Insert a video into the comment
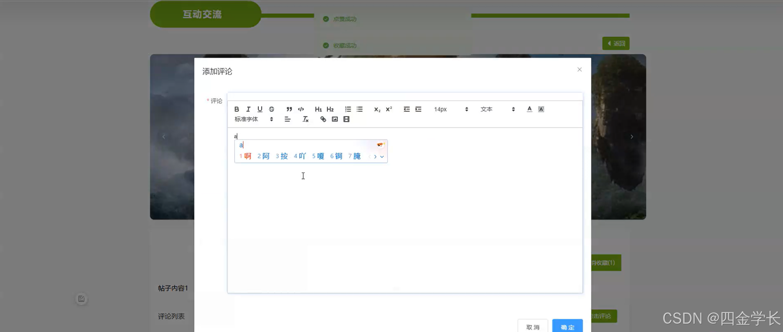783x332 pixels. pos(346,119)
